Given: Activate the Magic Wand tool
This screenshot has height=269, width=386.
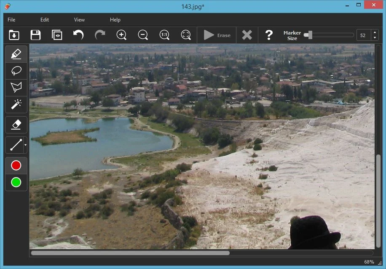Looking at the screenshot, I should point(16,104).
